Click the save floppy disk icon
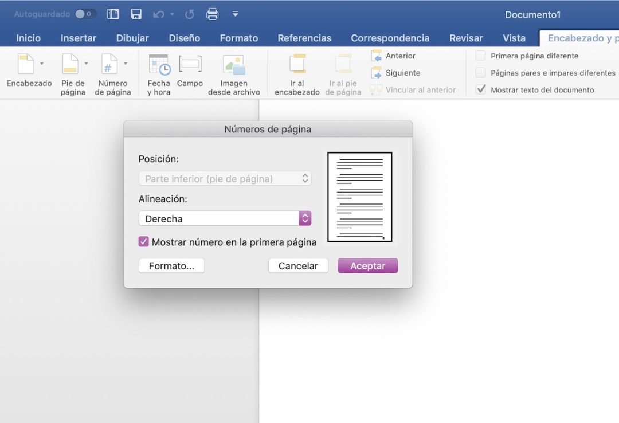619x423 pixels. [136, 14]
